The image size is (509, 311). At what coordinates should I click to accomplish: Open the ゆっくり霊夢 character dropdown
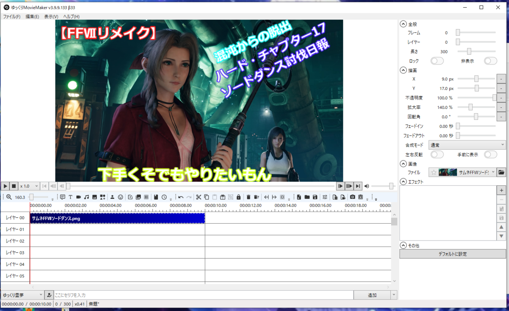(x=22, y=295)
